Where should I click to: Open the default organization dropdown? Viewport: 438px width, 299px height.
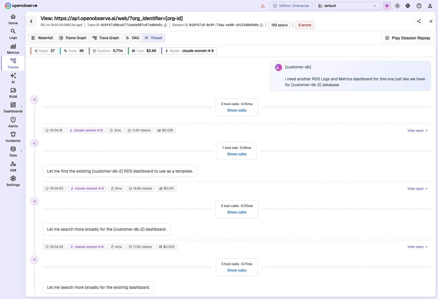click(x=347, y=6)
